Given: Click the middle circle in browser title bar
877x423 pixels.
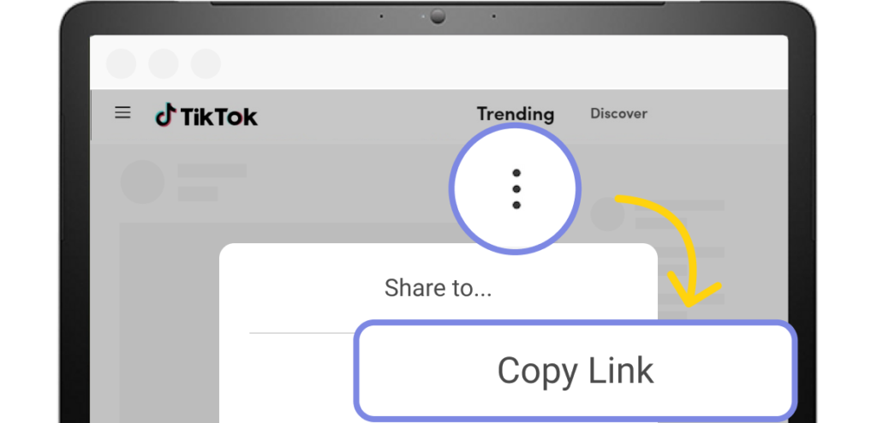Looking at the screenshot, I should pos(164,63).
